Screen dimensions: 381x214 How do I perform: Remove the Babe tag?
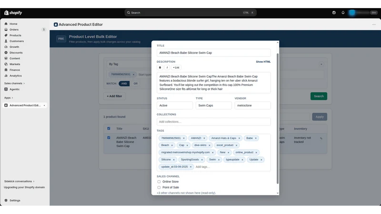click(256, 138)
